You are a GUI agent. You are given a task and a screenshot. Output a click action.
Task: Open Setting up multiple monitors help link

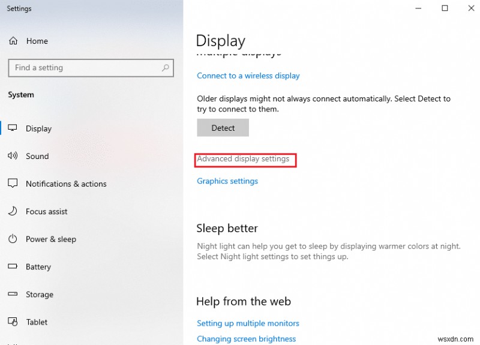tap(248, 323)
